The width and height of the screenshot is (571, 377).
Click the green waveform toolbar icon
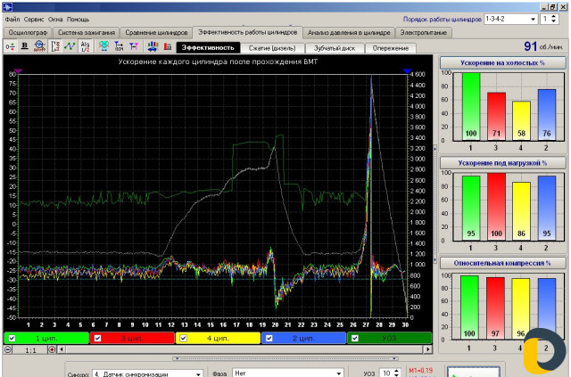[x=69, y=45]
